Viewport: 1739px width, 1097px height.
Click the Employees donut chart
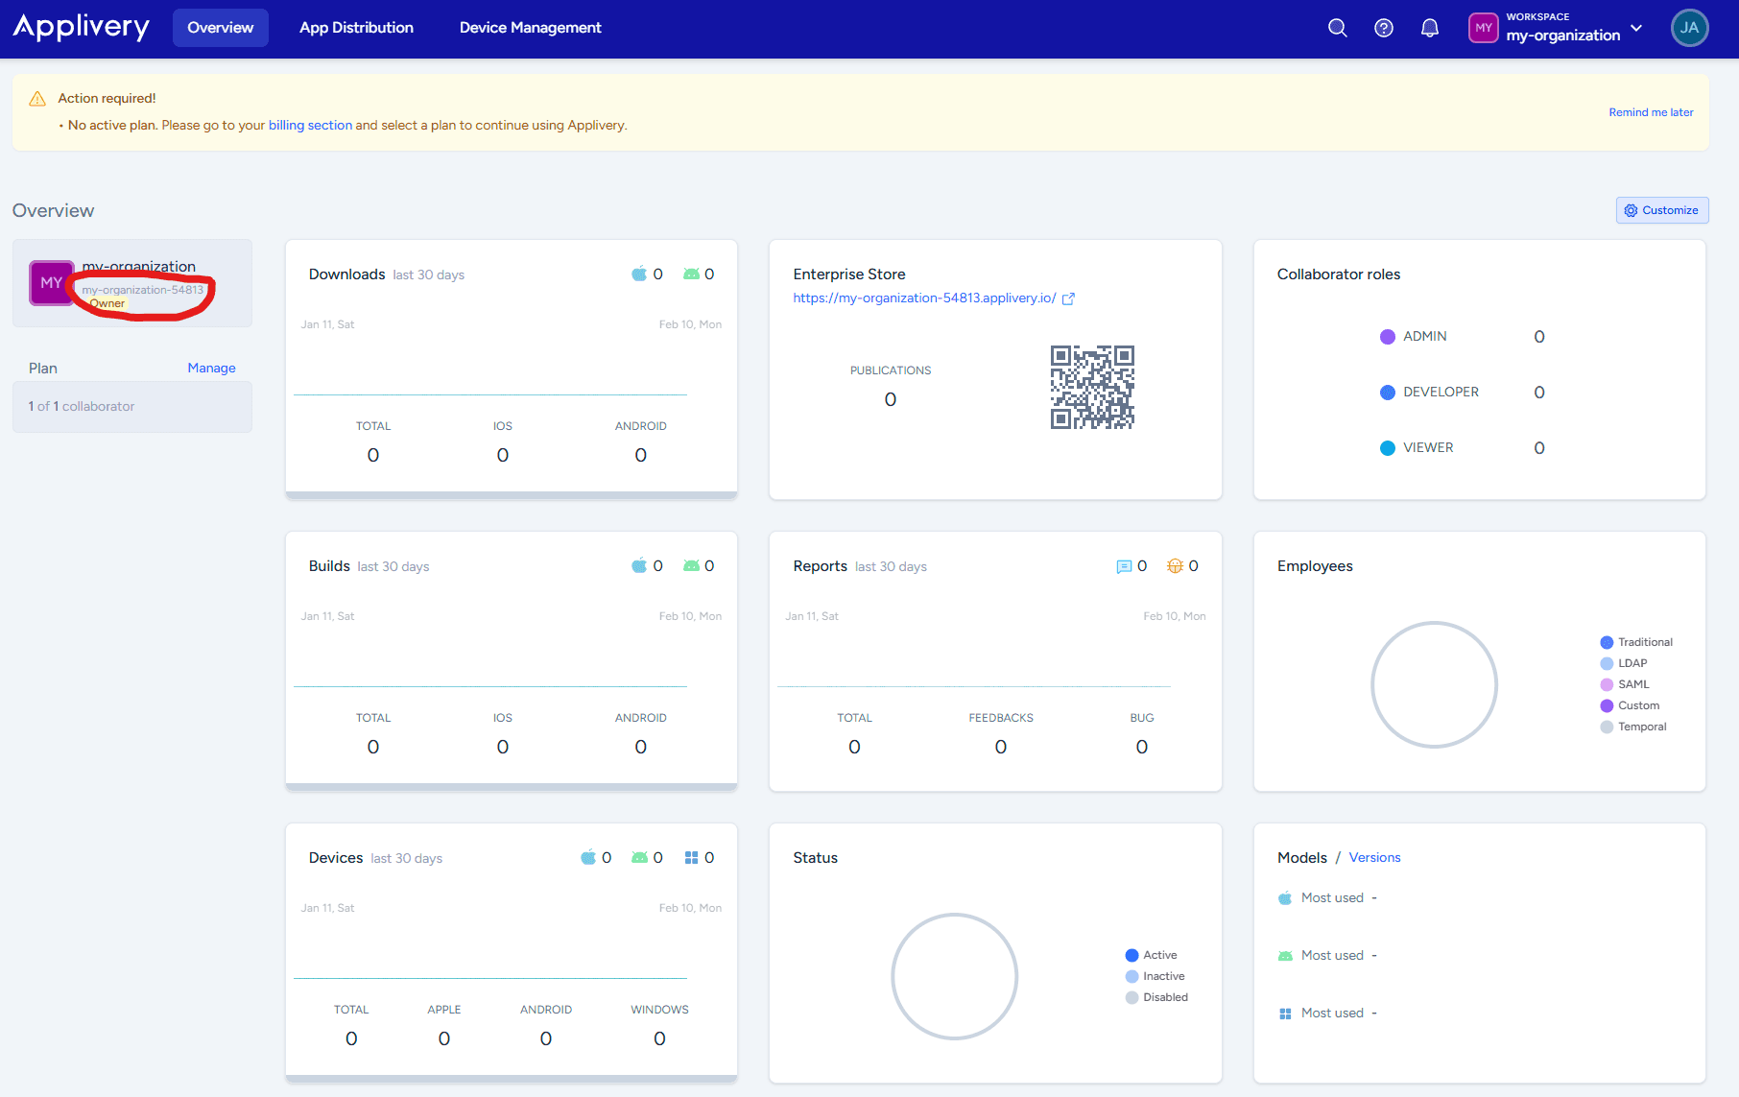pyautogui.click(x=1434, y=685)
